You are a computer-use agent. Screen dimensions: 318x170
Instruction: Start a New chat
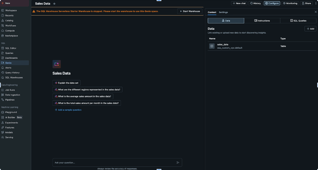pos(239,3)
